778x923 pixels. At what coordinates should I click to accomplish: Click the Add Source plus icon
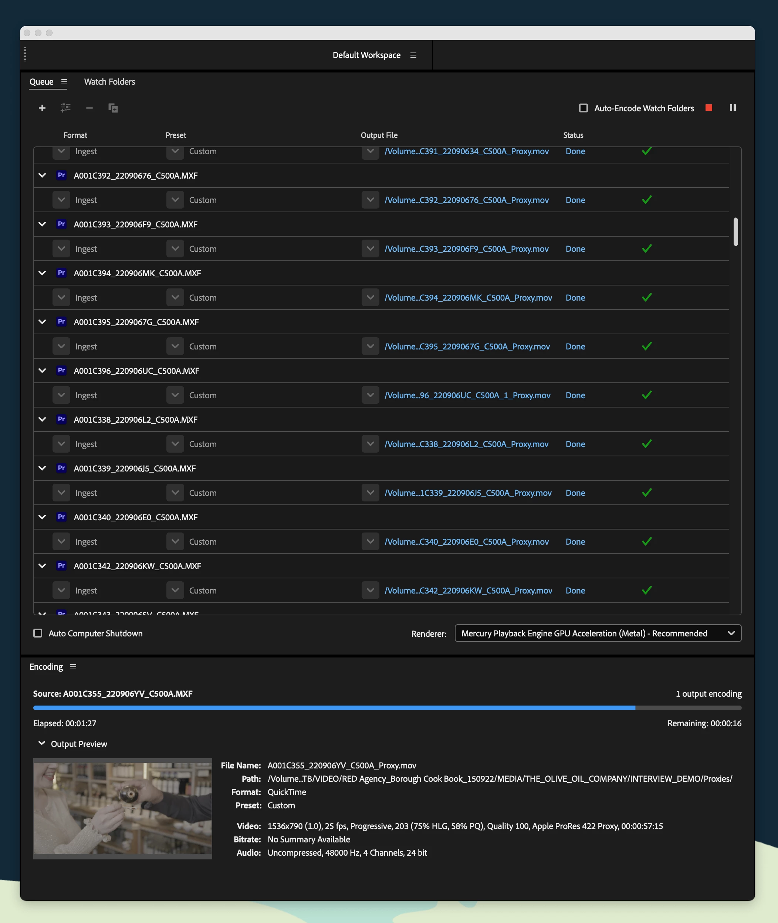tap(42, 108)
